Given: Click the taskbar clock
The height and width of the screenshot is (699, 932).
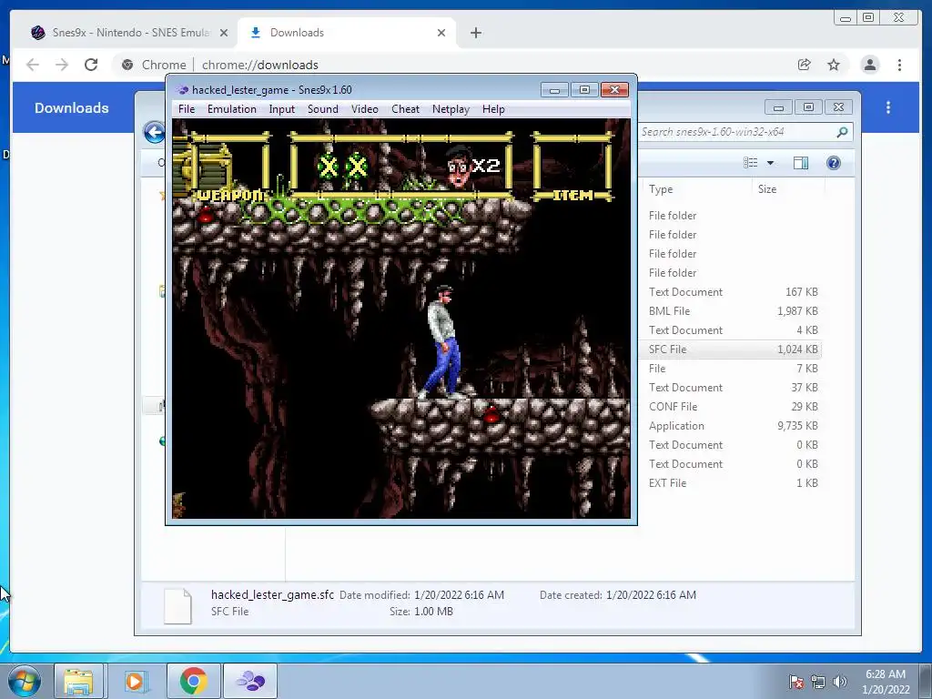Looking at the screenshot, I should (886, 682).
